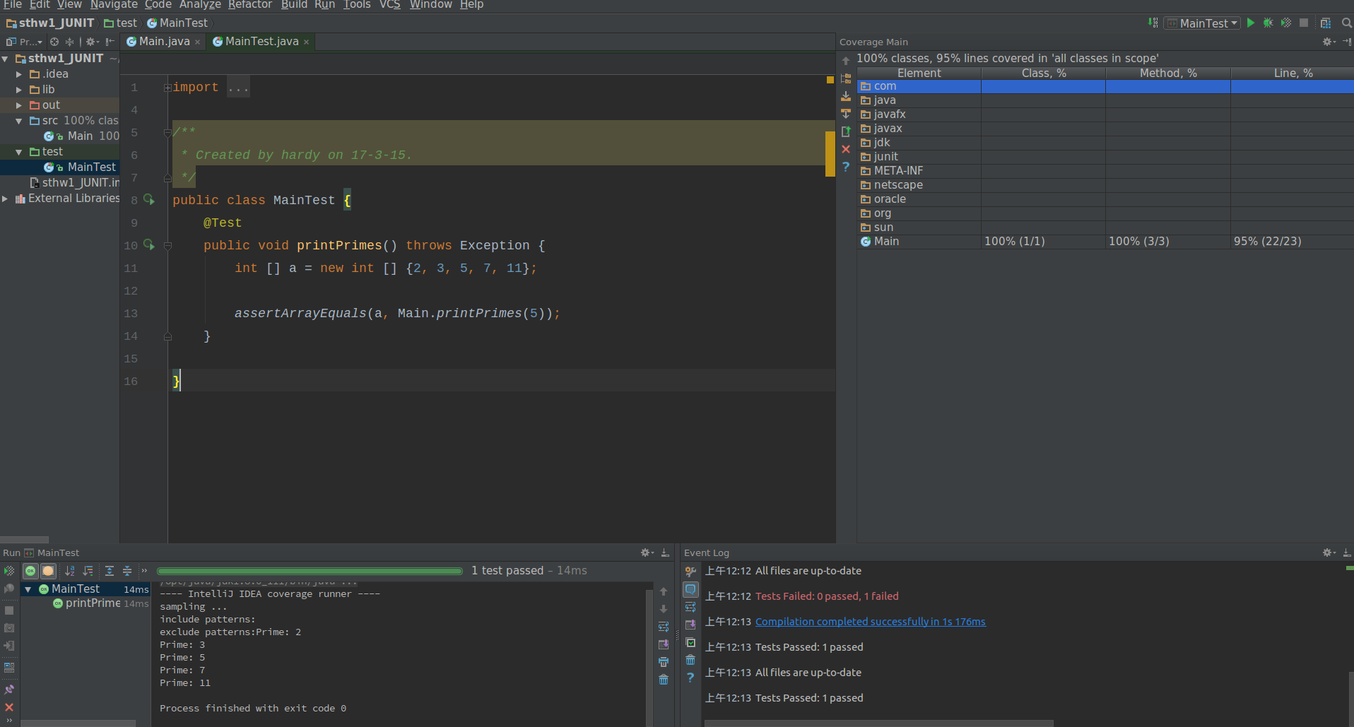Open the File menu
The image size is (1354, 727).
point(13,5)
